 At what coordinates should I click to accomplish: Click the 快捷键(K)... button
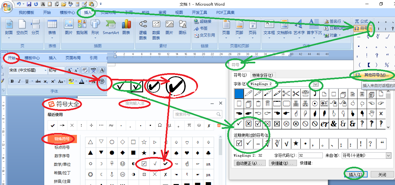[x=283, y=163]
